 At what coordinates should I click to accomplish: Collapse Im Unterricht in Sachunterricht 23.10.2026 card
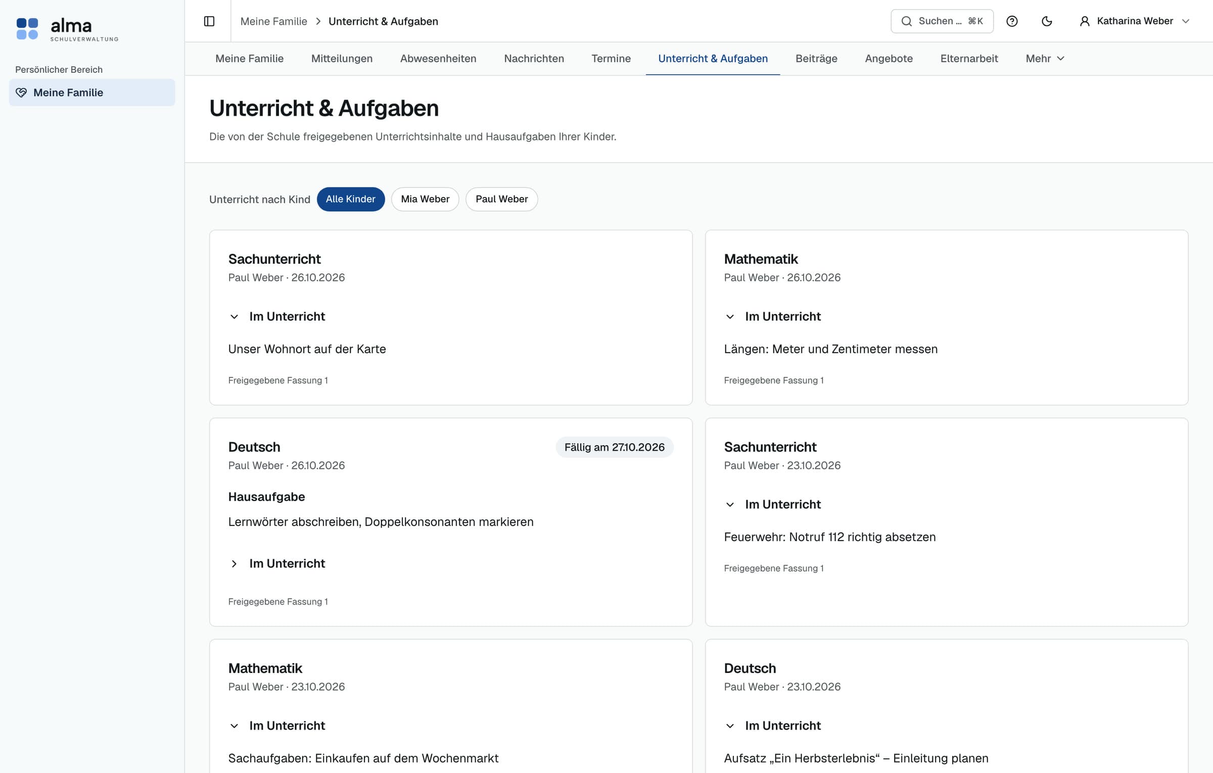click(772, 504)
